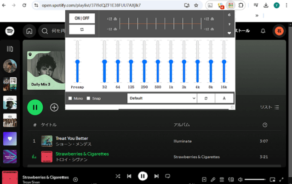This screenshot has width=292, height=184.
Task: Open the mini player
Action: tap(272, 179)
